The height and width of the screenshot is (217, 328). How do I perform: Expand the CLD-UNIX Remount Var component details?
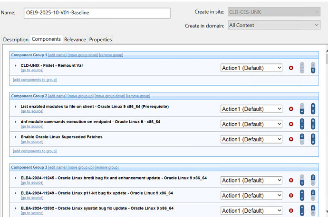(x=15, y=65)
